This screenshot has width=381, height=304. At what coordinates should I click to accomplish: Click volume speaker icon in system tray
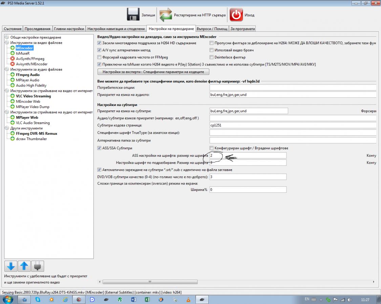pos(350,300)
